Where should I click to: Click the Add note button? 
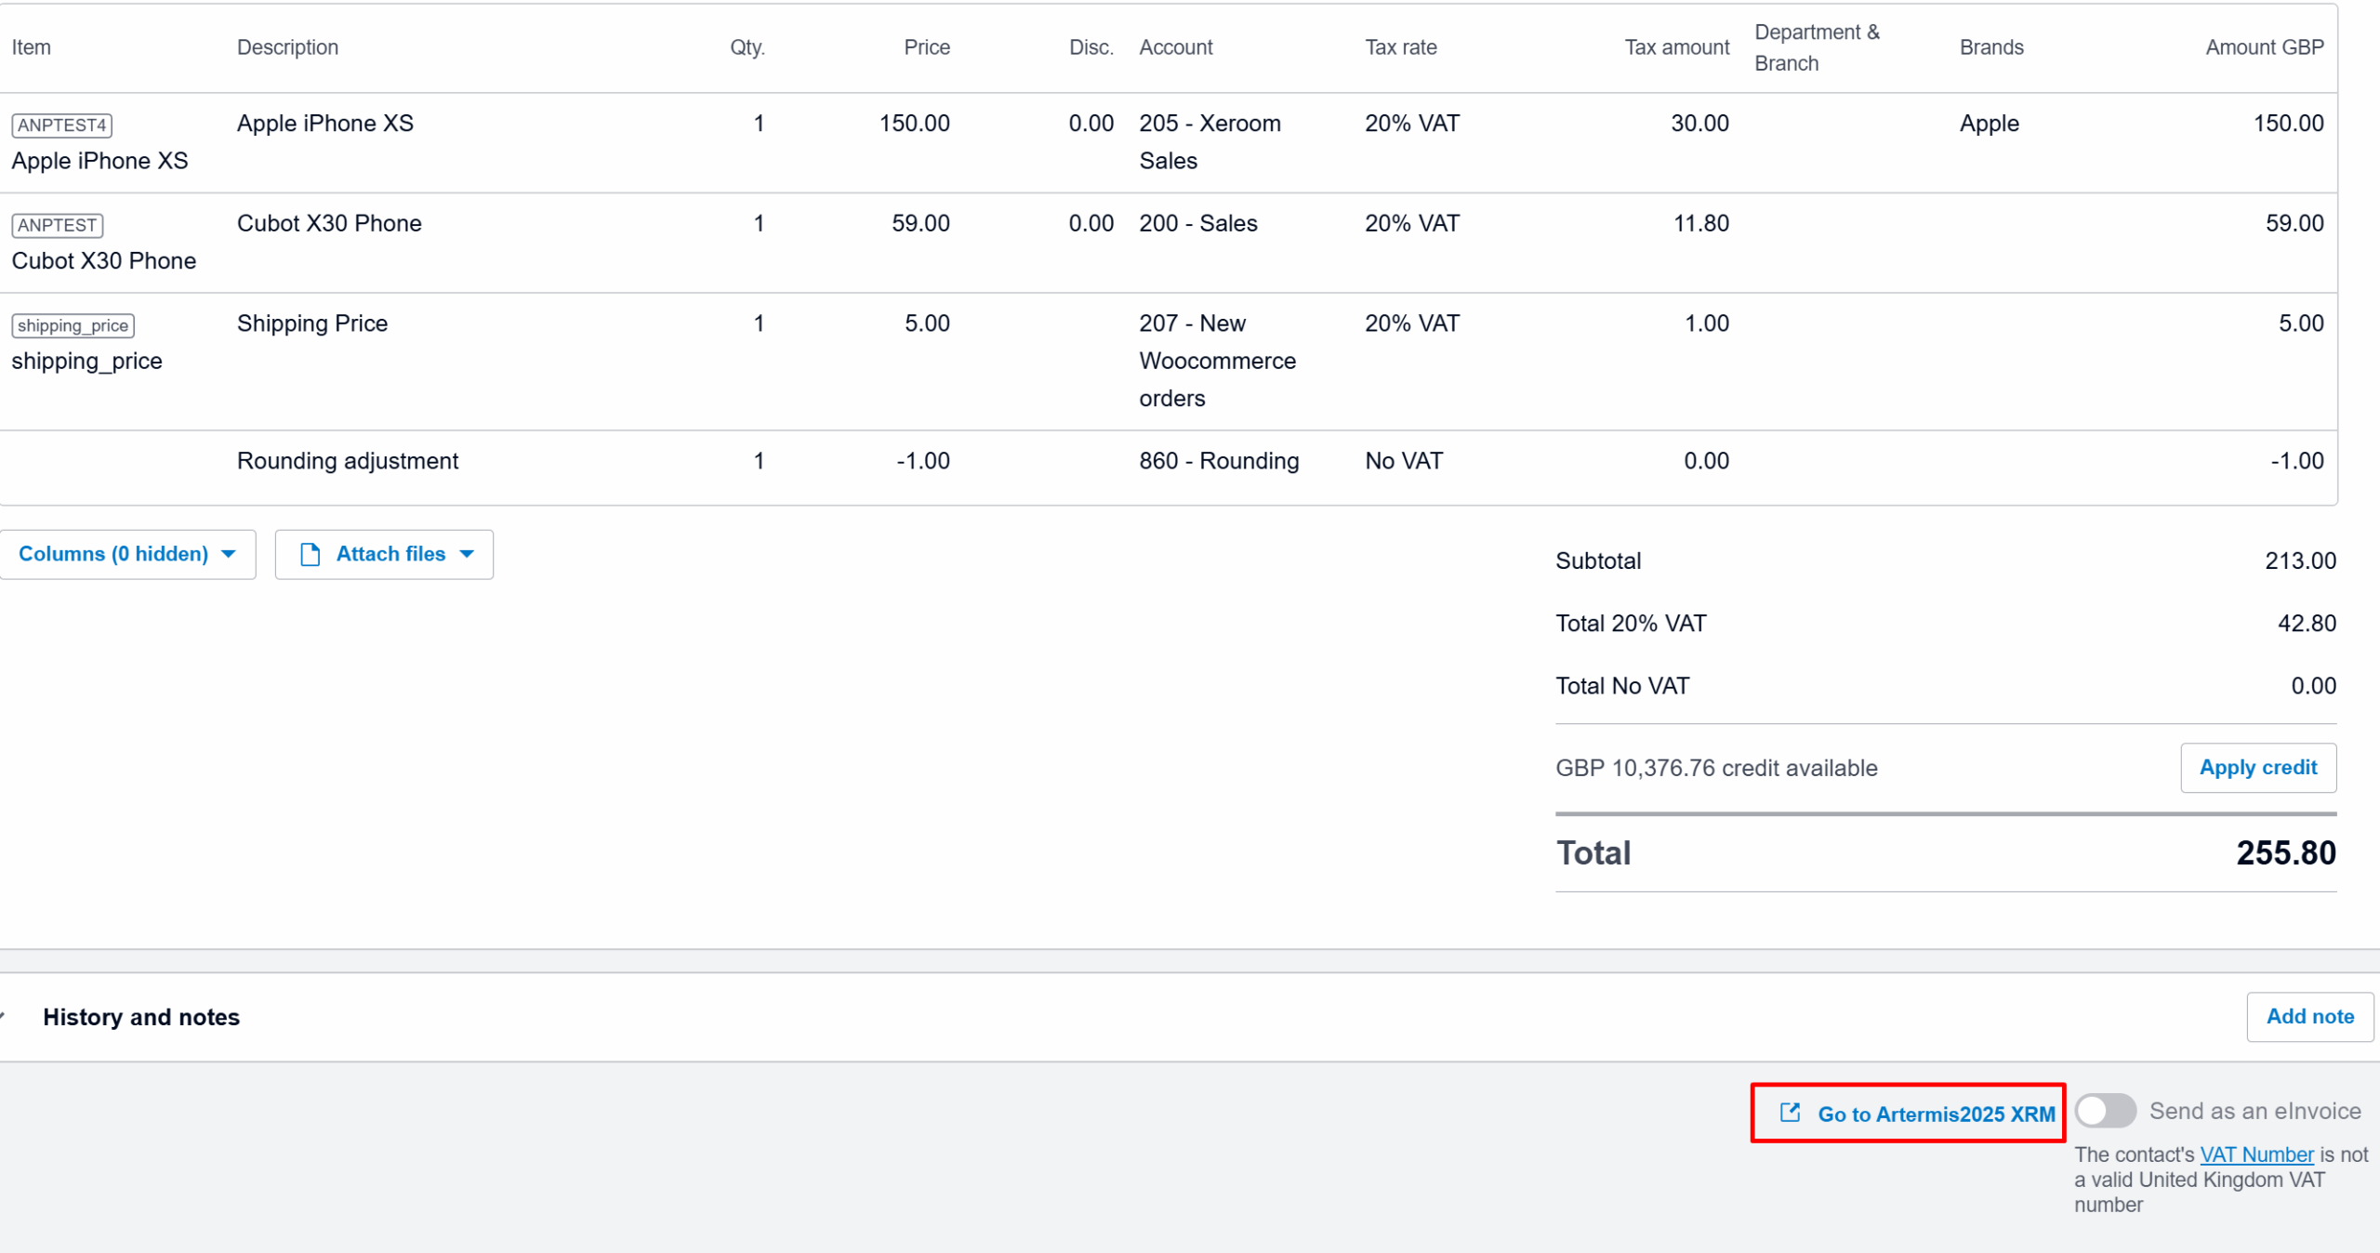coord(2309,1017)
